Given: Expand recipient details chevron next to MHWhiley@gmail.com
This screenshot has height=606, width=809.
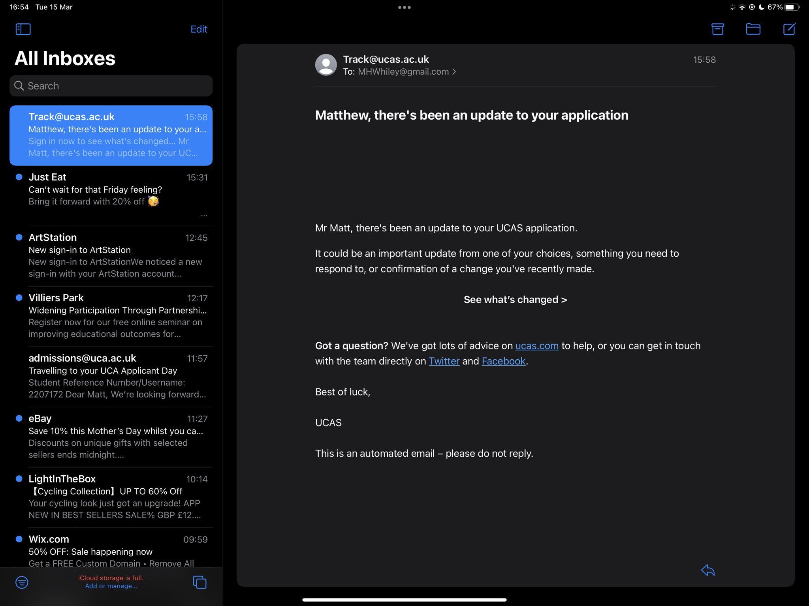Looking at the screenshot, I should tap(454, 72).
